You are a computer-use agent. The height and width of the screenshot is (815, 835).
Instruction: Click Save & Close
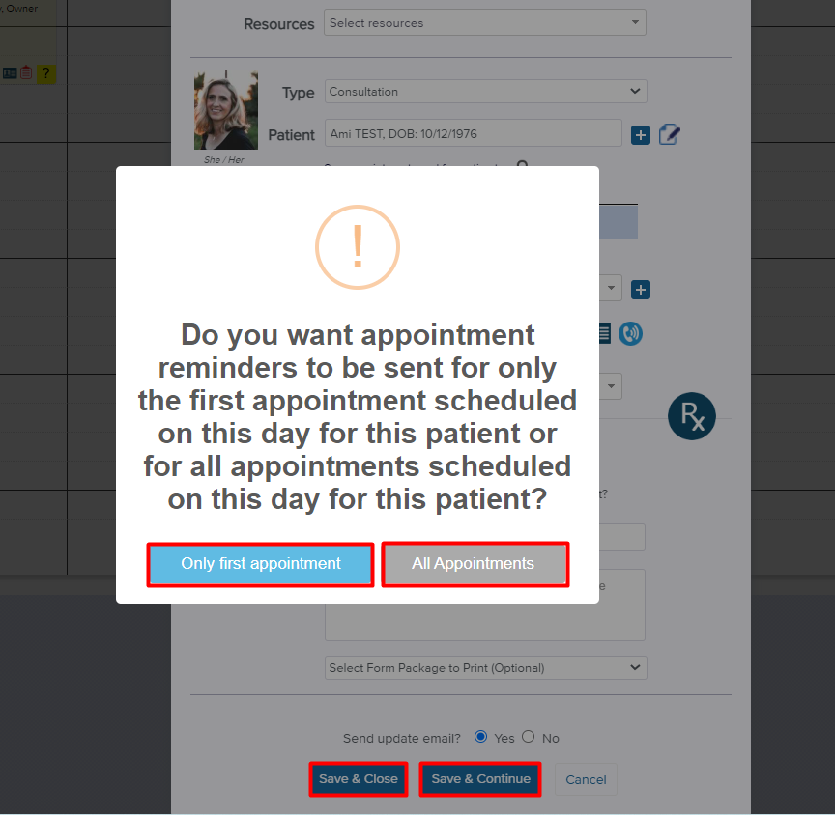tap(359, 779)
